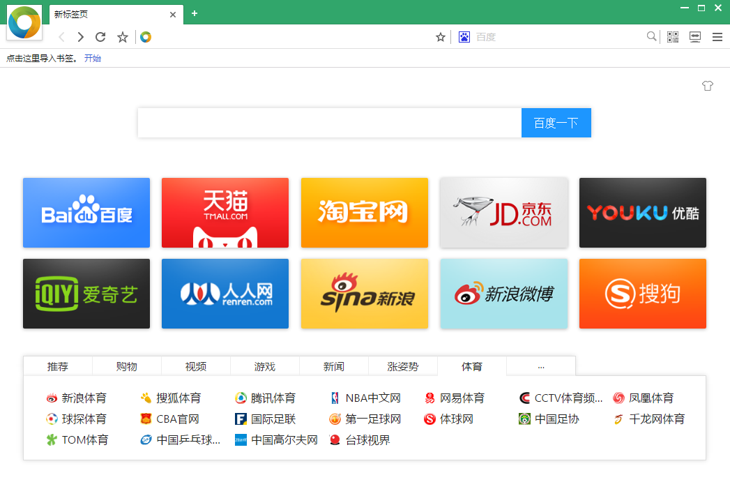The height and width of the screenshot is (489, 730).
Task: Maximize the browser window
Action: (701, 8)
